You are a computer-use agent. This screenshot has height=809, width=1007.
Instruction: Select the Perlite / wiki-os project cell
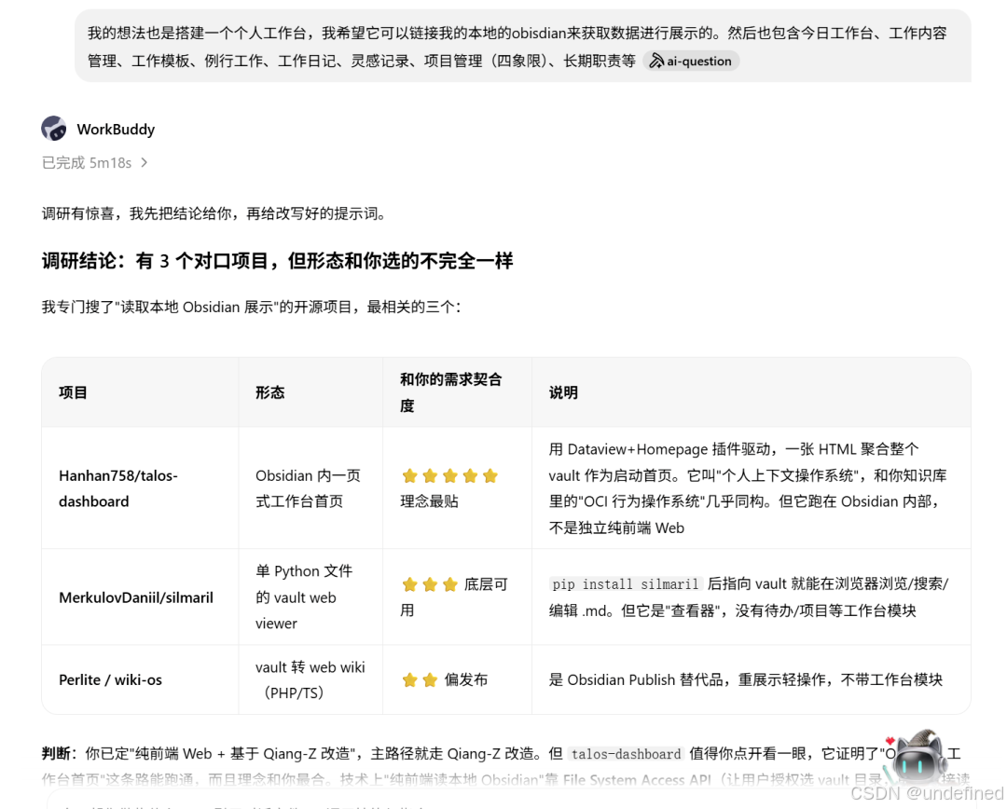click(x=140, y=679)
